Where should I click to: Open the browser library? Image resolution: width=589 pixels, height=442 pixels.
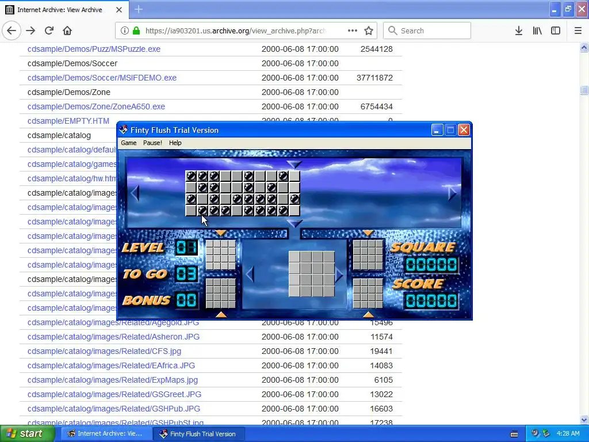(537, 31)
